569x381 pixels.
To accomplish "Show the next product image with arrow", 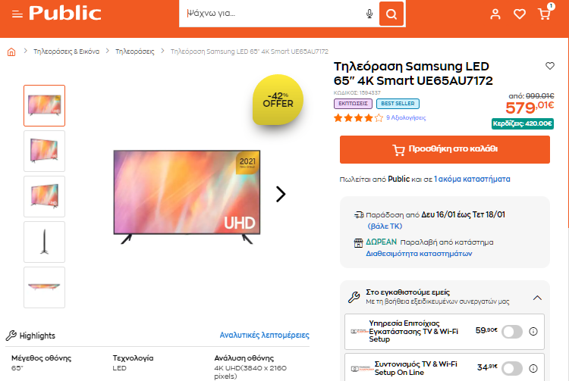I will pos(281,194).
